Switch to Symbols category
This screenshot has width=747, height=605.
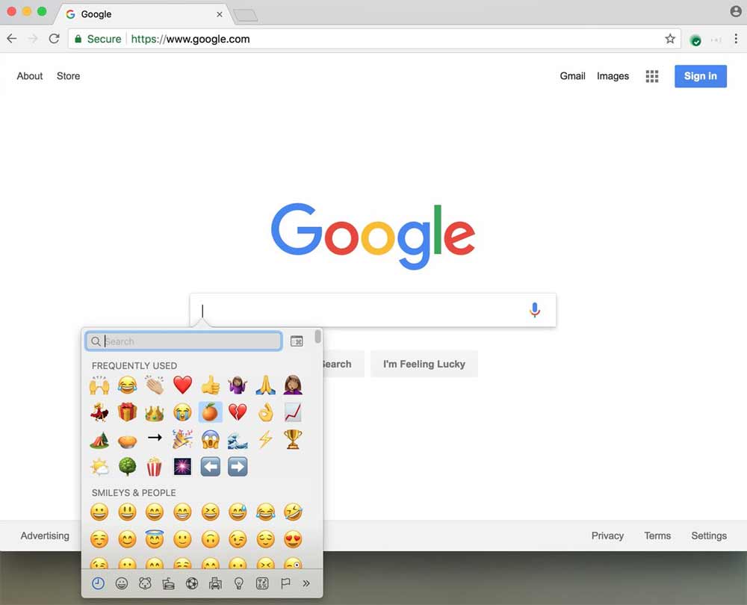[262, 583]
